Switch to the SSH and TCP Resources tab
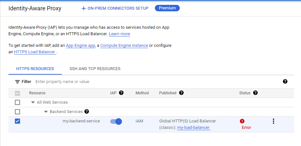This screenshot has height=146, width=301. click(x=95, y=69)
